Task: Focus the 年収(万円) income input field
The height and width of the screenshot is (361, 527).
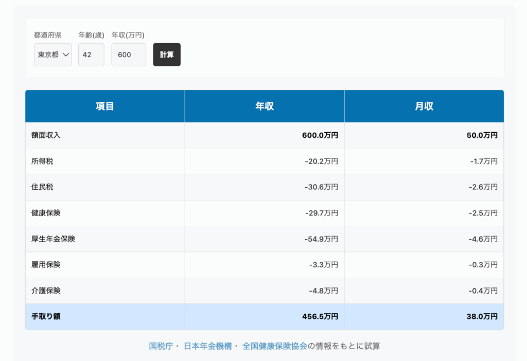Action: pos(129,55)
